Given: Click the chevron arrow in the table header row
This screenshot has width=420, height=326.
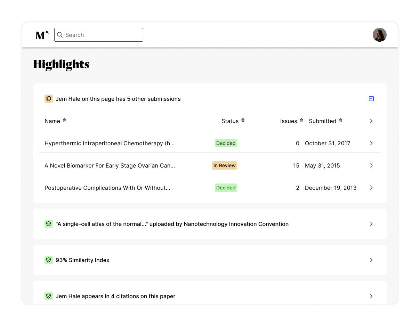Looking at the screenshot, I should (371, 121).
